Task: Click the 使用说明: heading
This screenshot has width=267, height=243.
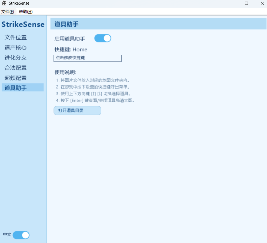Action: [x=65, y=72]
